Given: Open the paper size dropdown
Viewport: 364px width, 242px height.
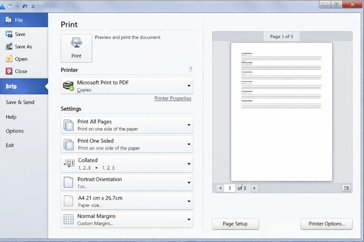Looking at the screenshot, I should tap(188, 201).
